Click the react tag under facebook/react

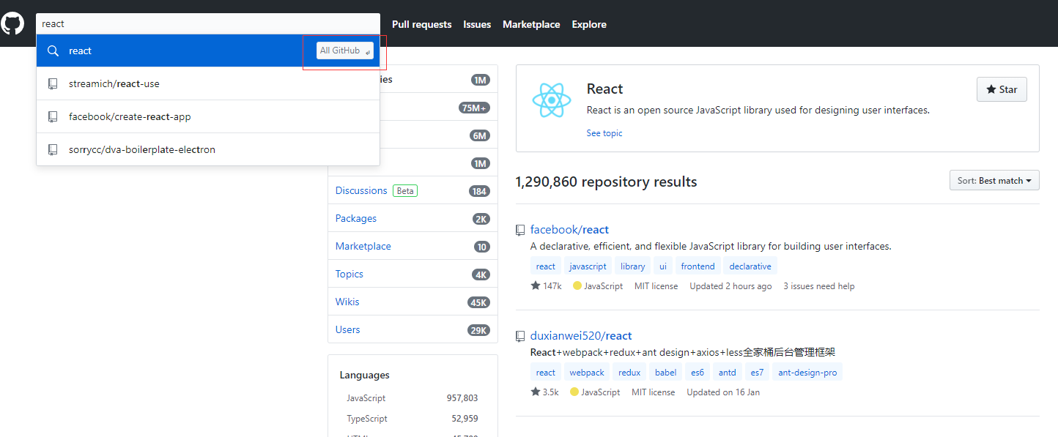pos(546,266)
